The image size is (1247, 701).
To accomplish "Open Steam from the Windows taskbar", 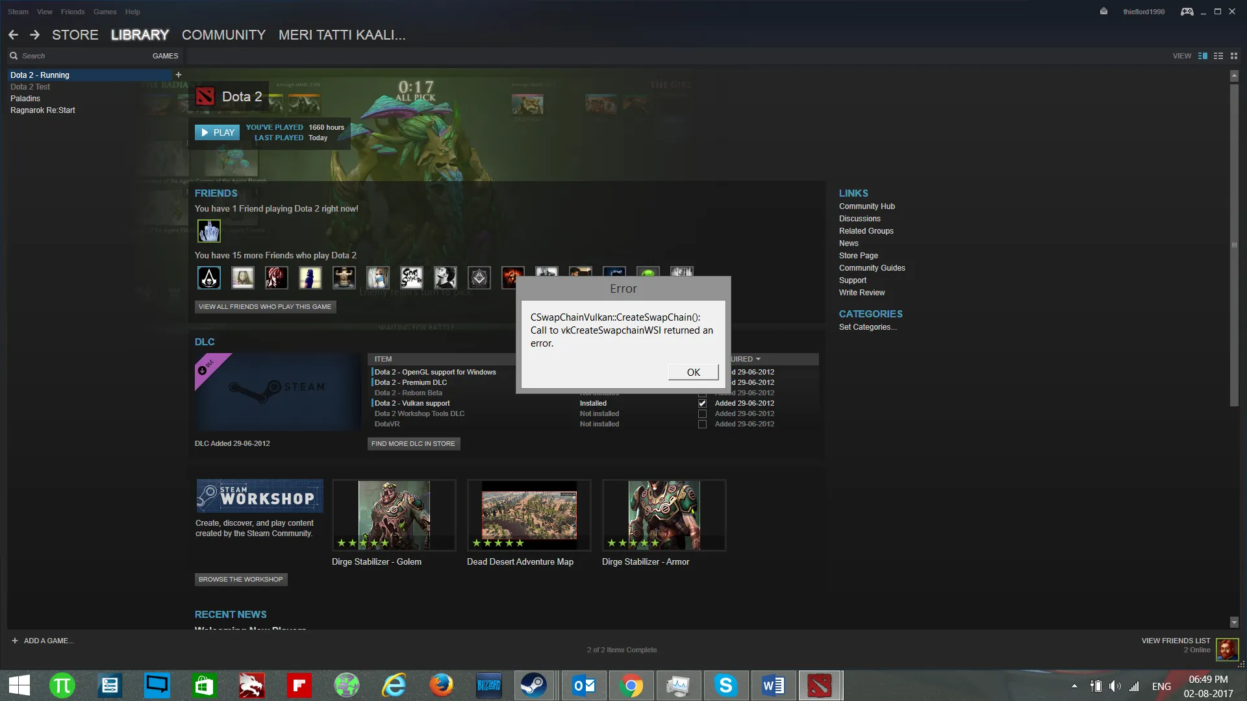I will 534,685.
